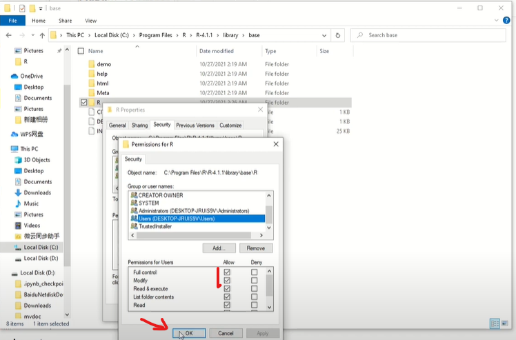
Task: Open the Share ribbon tab
Action: (65, 21)
